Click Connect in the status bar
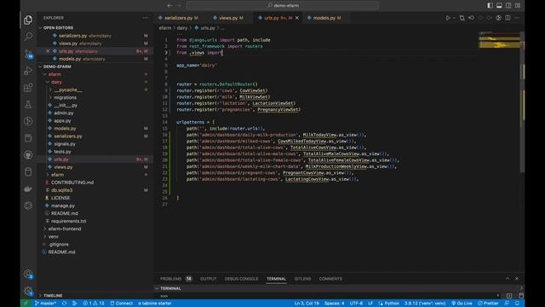The image size is (545, 307). click(121, 304)
